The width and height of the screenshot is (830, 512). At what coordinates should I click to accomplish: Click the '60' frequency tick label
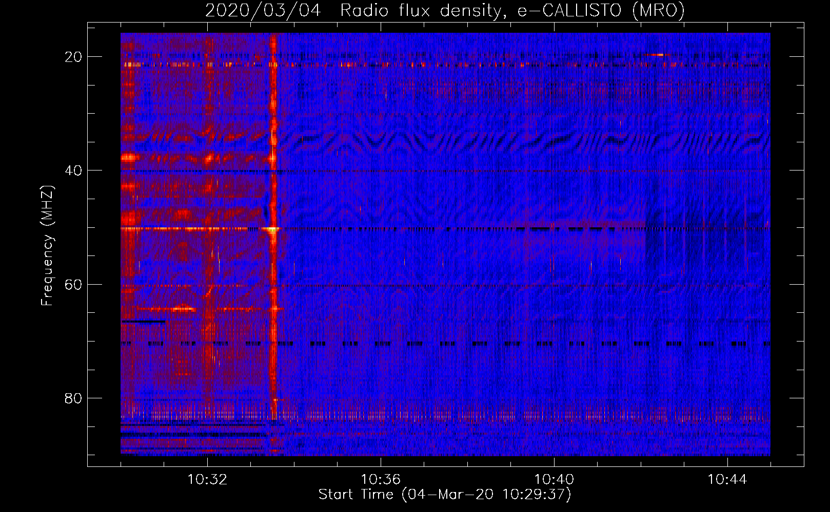click(x=74, y=284)
